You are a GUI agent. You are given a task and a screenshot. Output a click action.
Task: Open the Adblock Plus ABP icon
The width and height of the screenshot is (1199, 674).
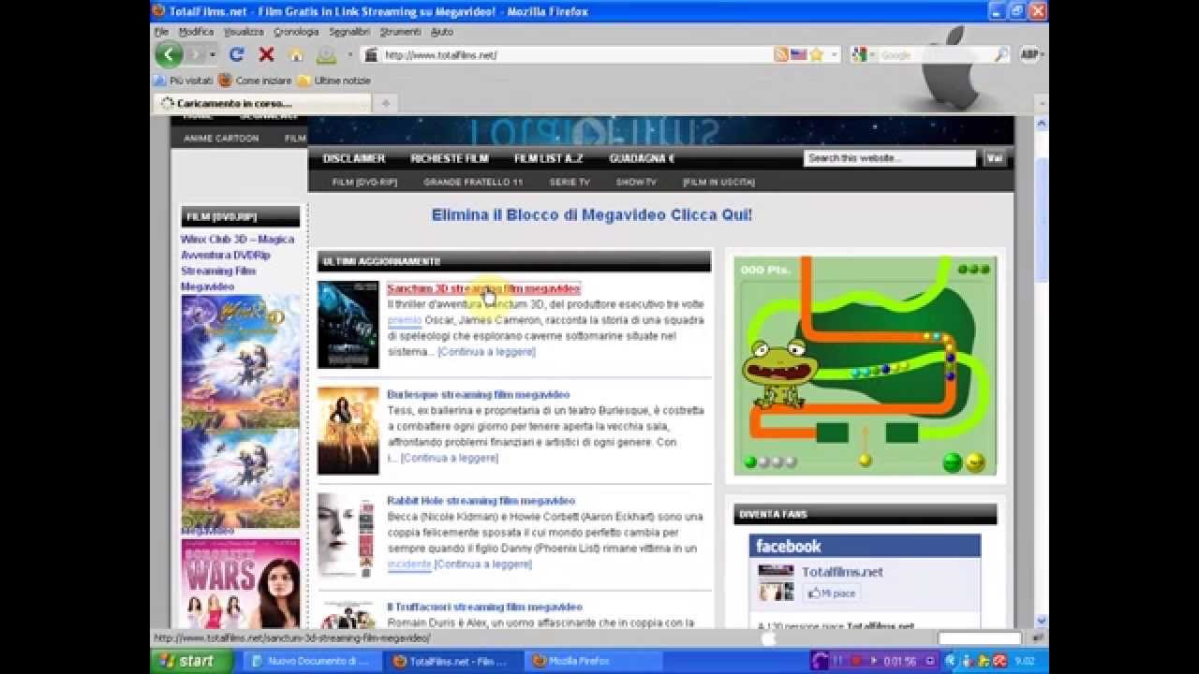(1028, 54)
